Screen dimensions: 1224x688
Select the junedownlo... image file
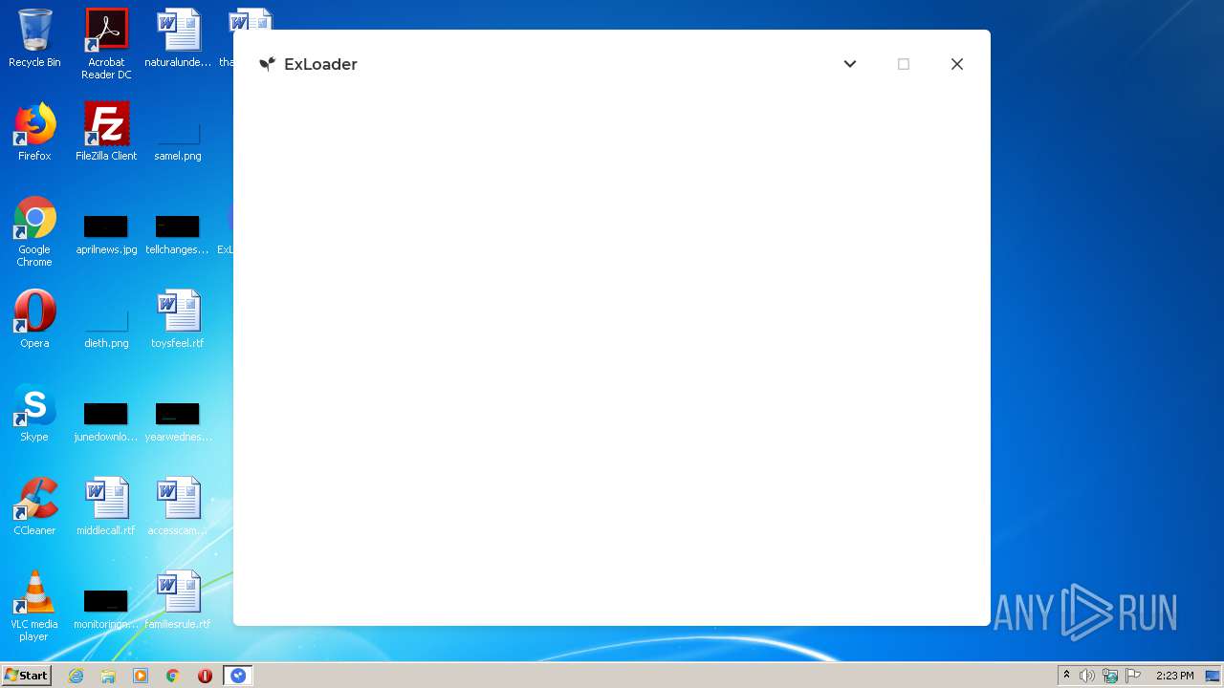click(106, 421)
